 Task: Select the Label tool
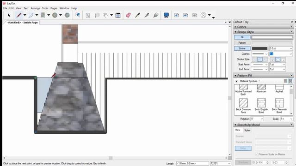click(97, 15)
